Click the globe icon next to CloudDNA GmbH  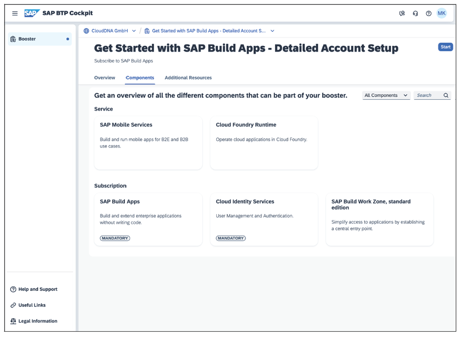point(86,30)
